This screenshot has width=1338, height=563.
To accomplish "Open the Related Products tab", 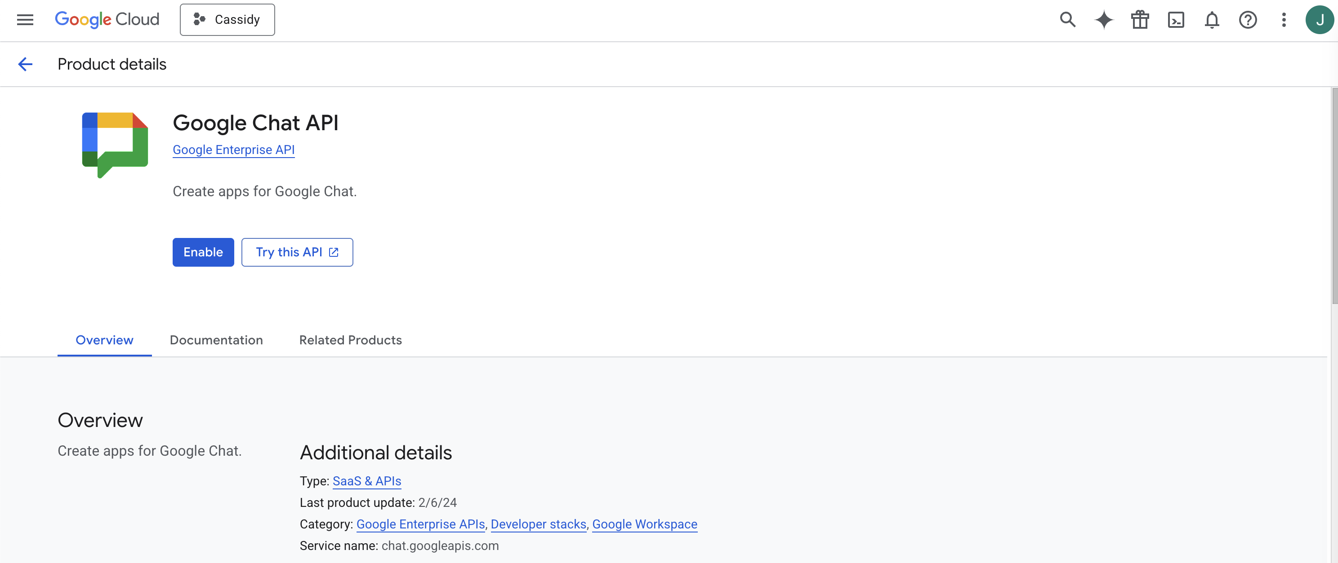I will (x=350, y=340).
